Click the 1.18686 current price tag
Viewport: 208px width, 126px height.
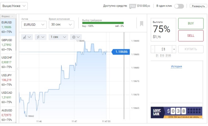click(x=121, y=52)
